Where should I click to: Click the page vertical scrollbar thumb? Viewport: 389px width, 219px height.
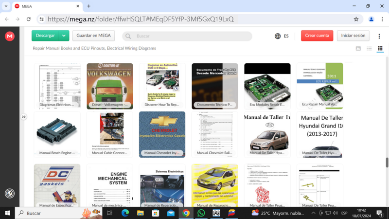point(387,163)
